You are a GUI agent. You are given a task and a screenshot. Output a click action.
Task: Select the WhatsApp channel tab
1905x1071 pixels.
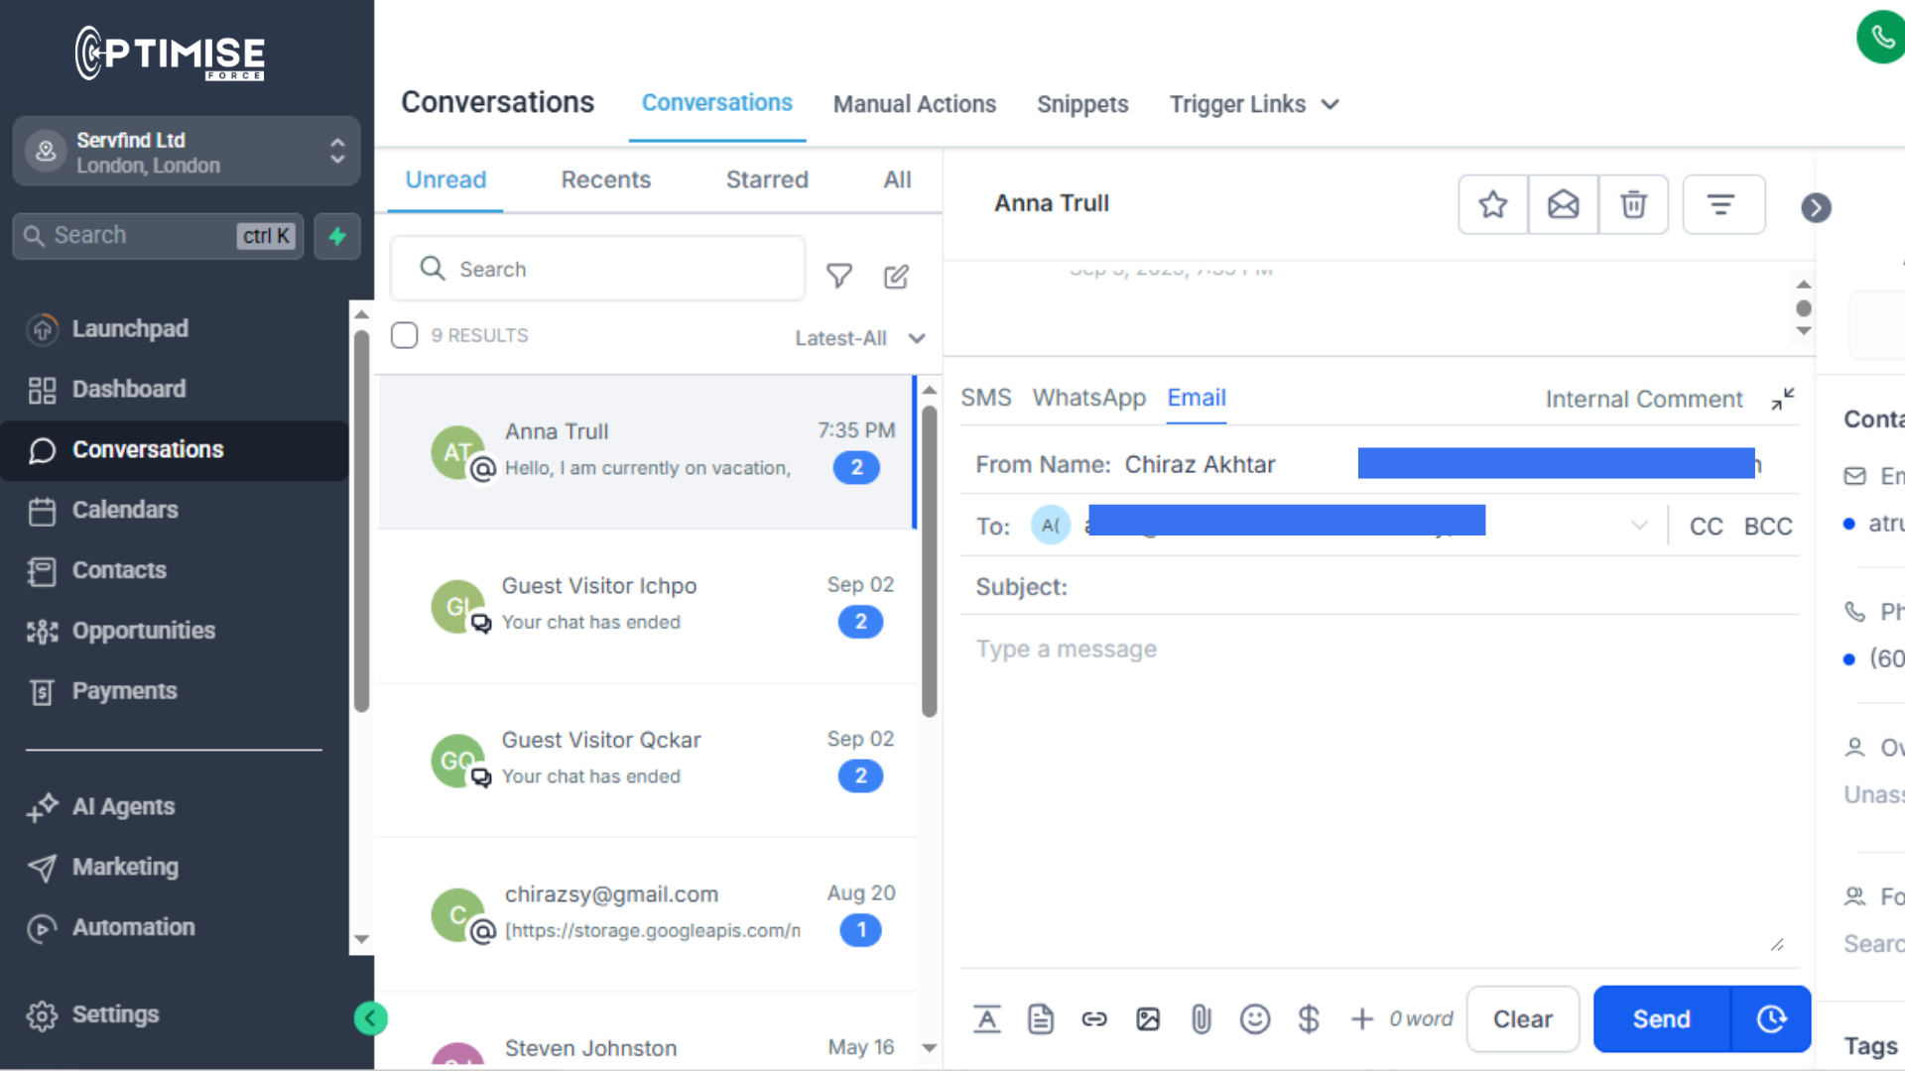pyautogui.click(x=1088, y=398)
